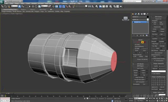Switch to the Freeform ribbon tab
The height and width of the screenshot is (102, 168).
coord(23,9)
